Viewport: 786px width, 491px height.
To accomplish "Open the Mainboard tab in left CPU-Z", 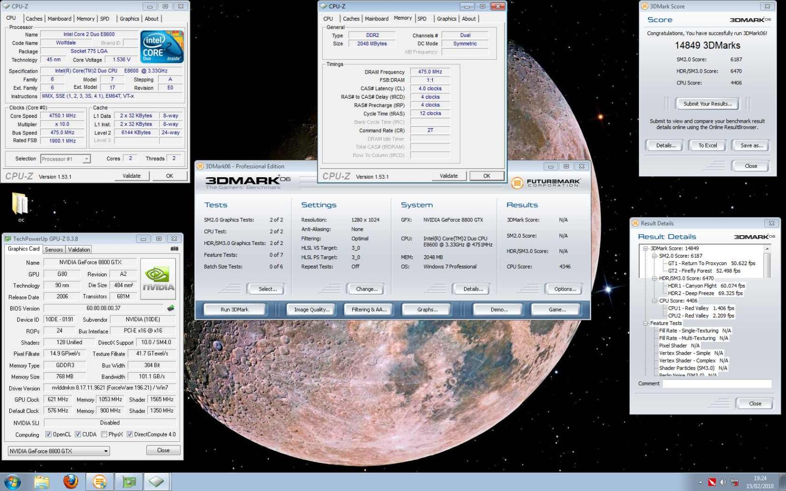I will 59,19.
